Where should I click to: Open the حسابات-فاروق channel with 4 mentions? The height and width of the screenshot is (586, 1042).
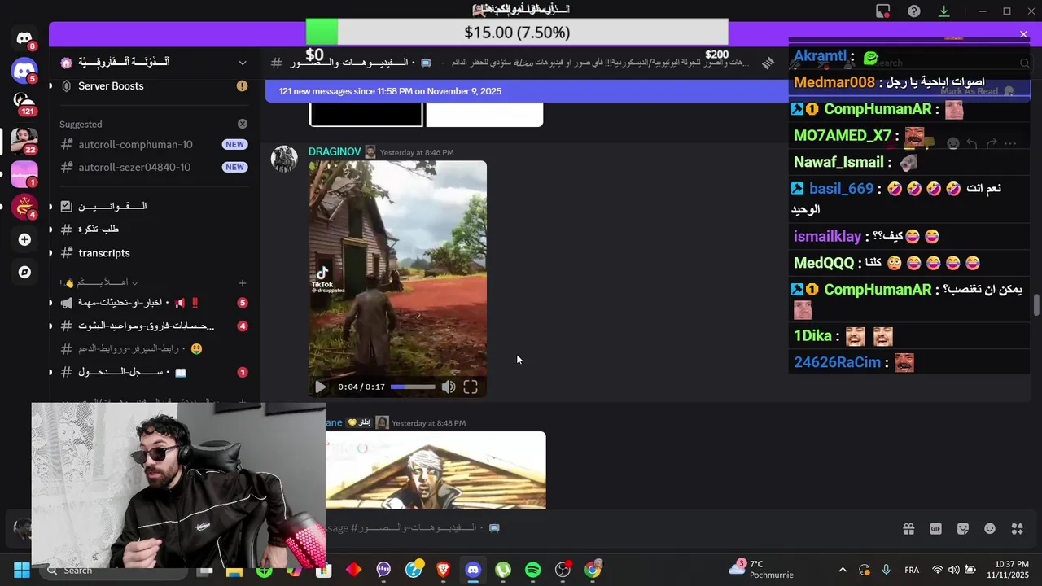pos(154,326)
